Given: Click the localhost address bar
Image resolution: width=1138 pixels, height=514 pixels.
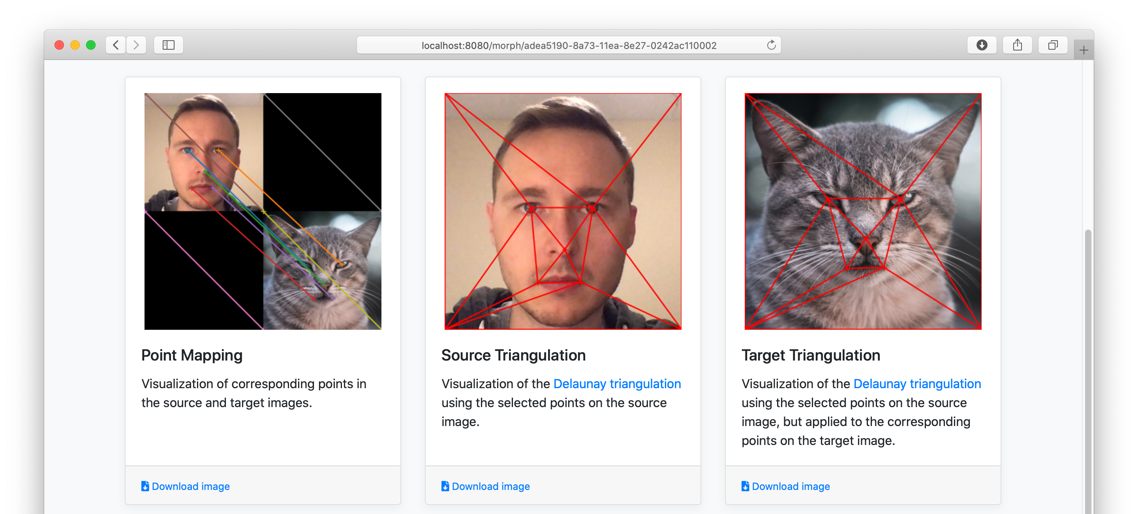Looking at the screenshot, I should pyautogui.click(x=569, y=45).
